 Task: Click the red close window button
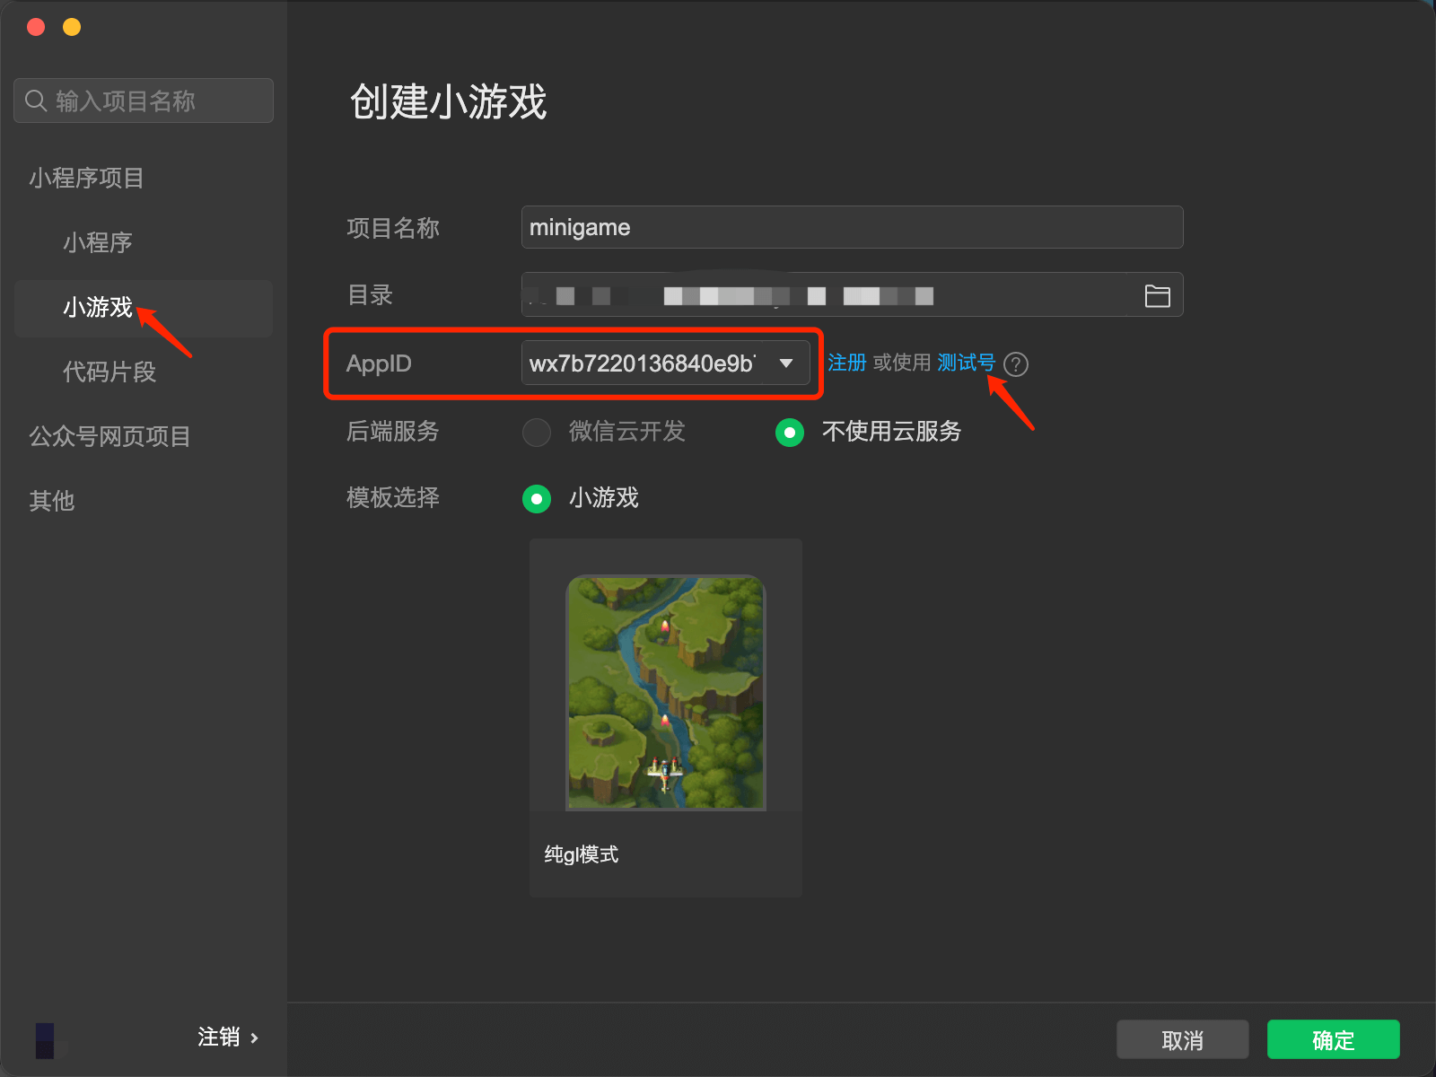tap(36, 27)
